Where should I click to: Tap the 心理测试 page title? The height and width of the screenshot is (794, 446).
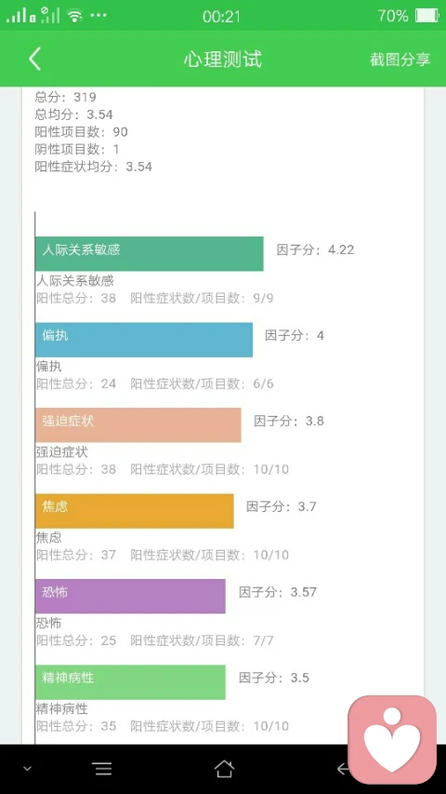(x=222, y=60)
